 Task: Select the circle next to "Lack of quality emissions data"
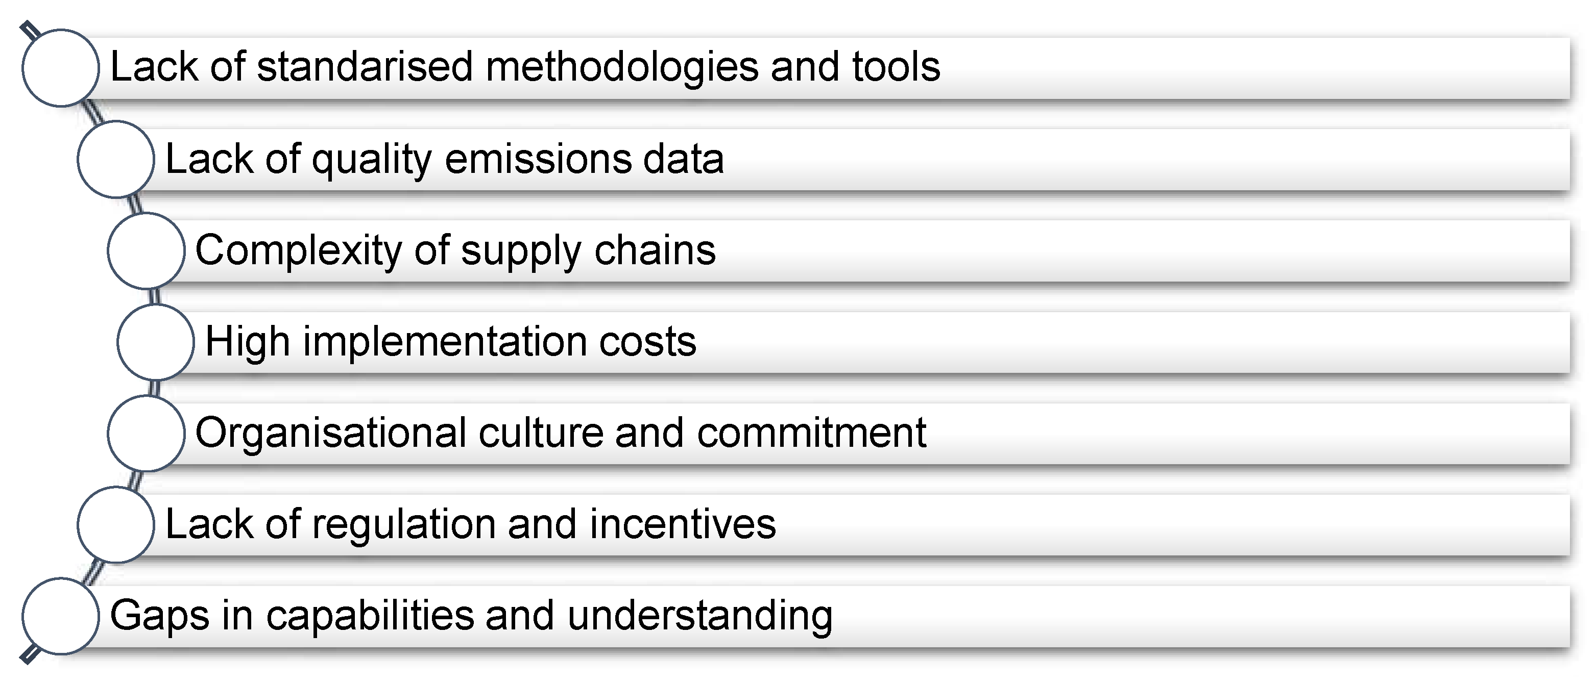point(116,159)
